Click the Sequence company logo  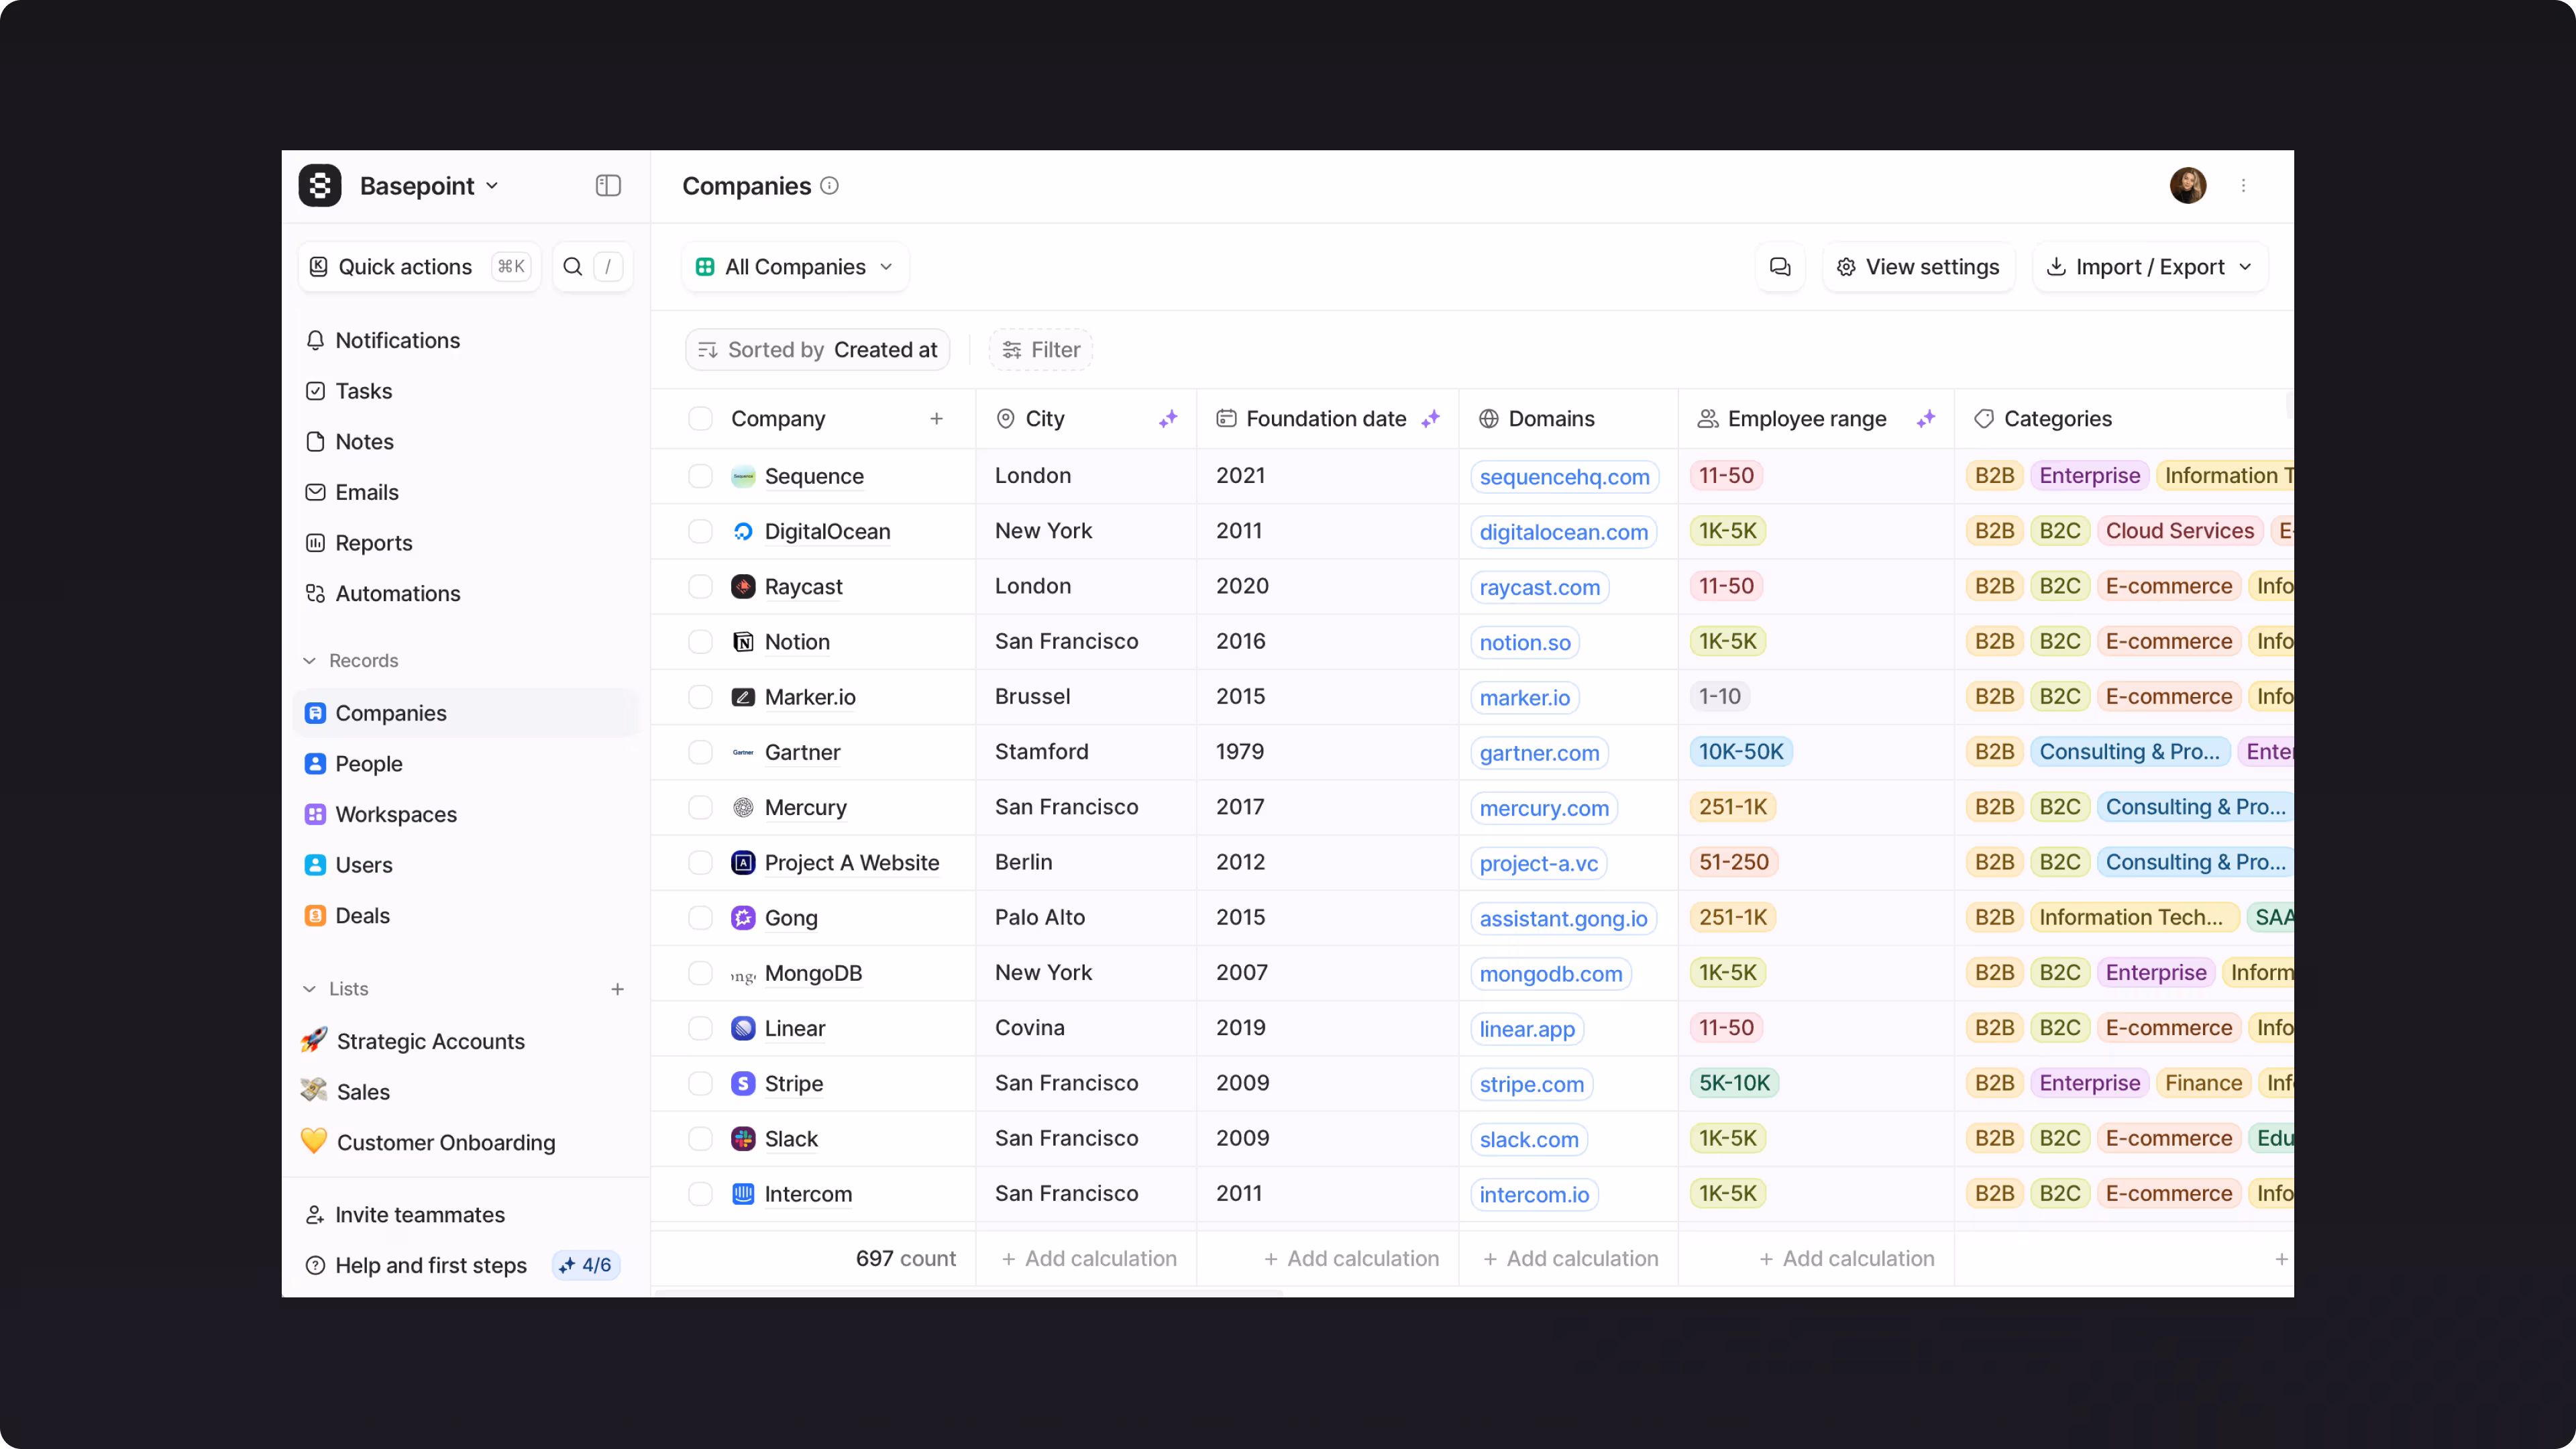pyautogui.click(x=743, y=476)
